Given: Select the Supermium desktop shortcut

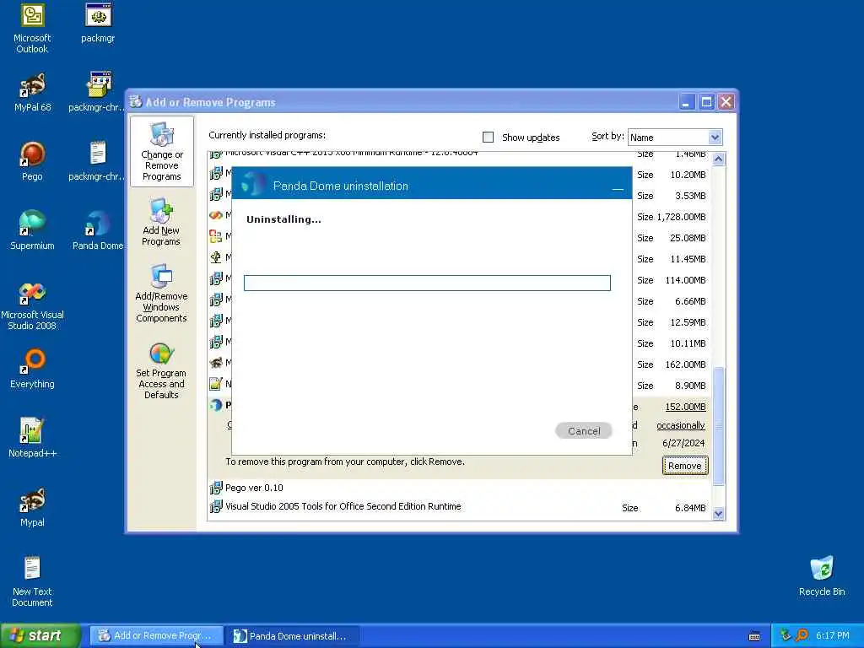Looking at the screenshot, I should click(32, 230).
